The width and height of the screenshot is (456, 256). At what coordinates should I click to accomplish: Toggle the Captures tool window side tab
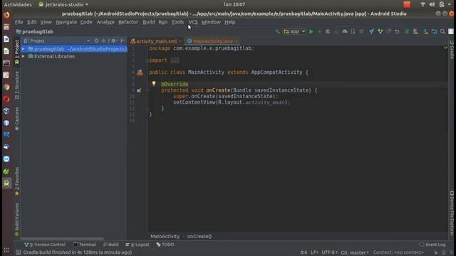[x=17, y=119]
